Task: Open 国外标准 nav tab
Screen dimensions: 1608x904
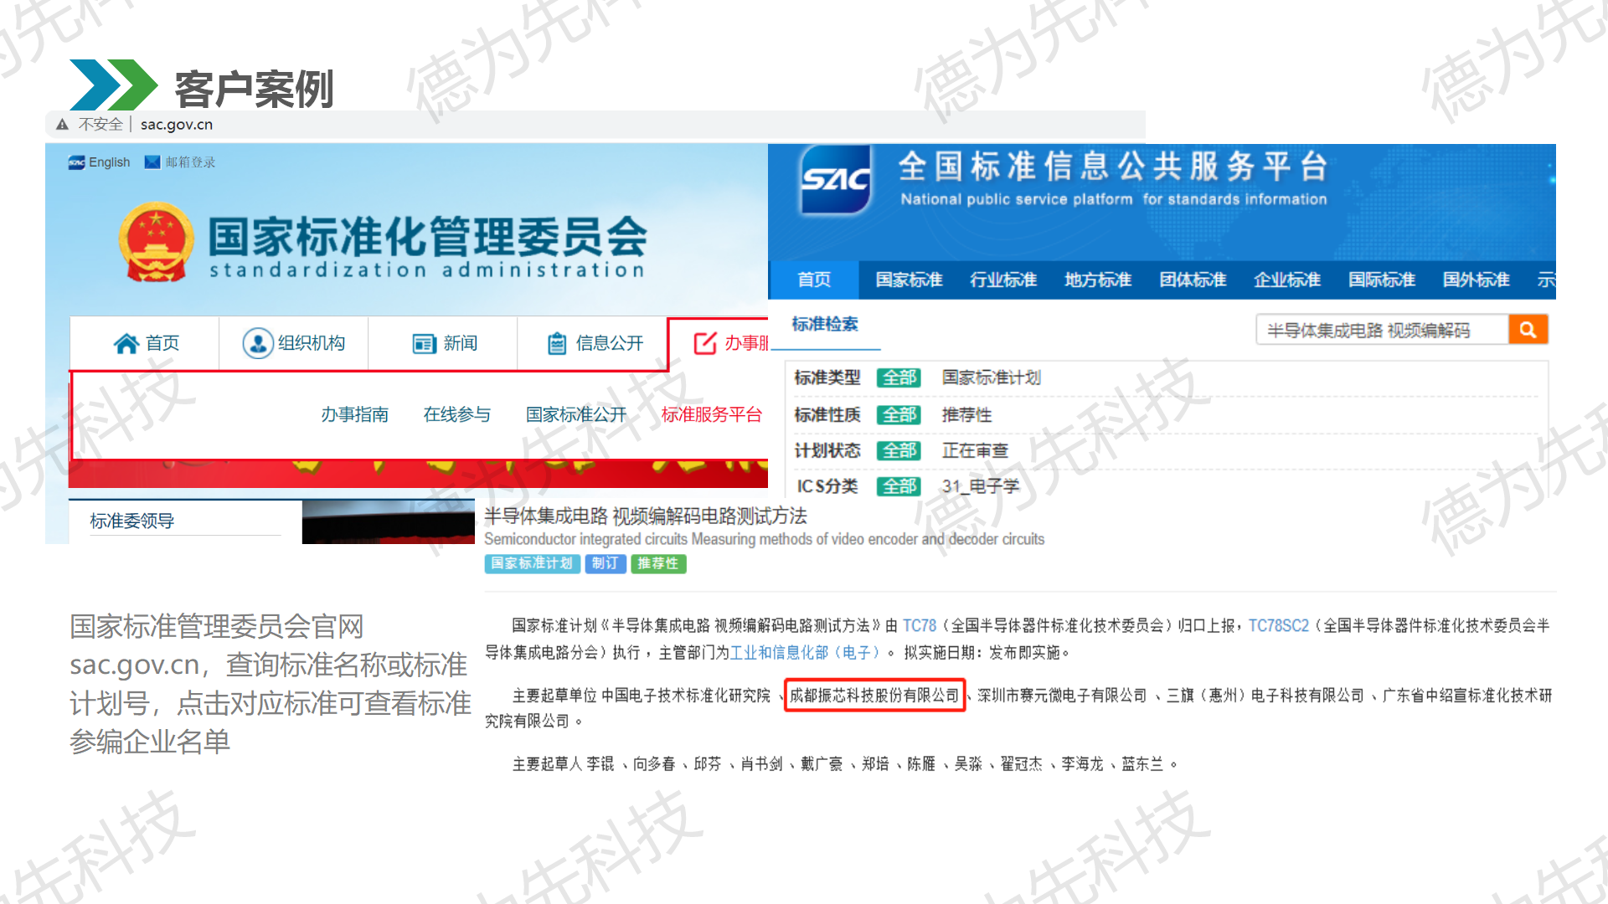Action: click(x=1477, y=280)
